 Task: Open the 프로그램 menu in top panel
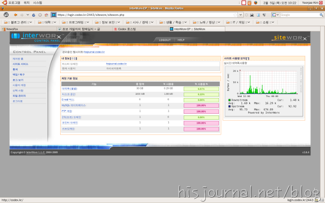pos(14,3)
